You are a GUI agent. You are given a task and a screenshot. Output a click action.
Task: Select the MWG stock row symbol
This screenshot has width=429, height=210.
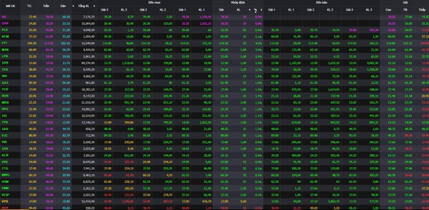[x=5, y=175]
